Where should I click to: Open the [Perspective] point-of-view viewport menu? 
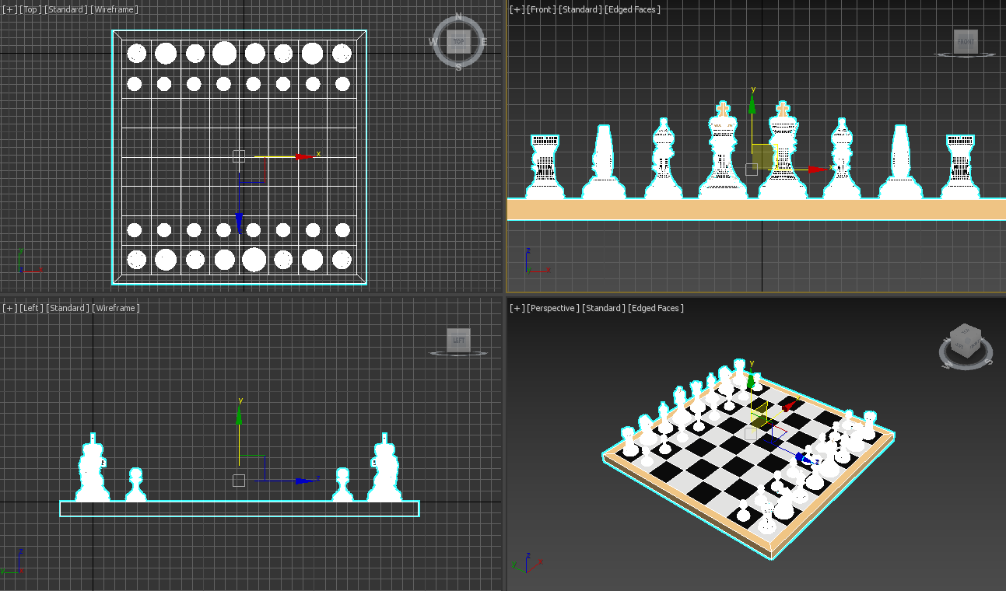pyautogui.click(x=553, y=308)
